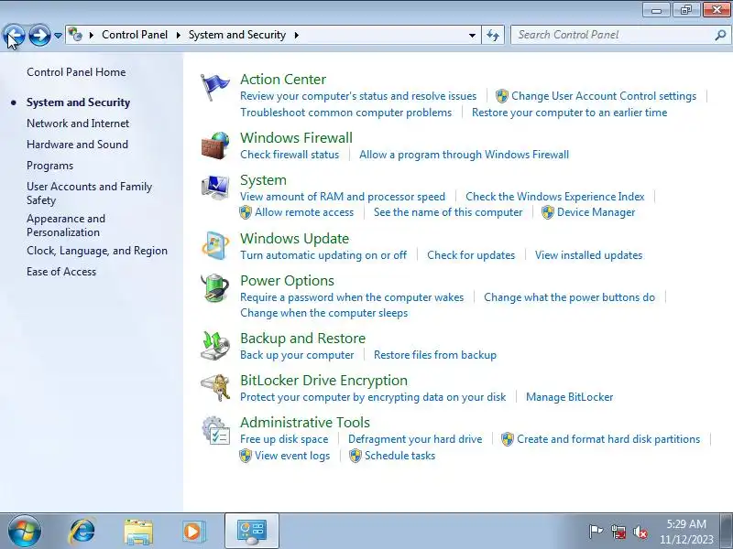Expand the root arrow before Control Panel
The height and width of the screenshot is (549, 733).
[91, 35]
